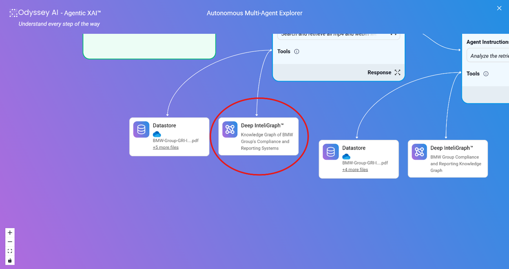Click the 'Knowledge Graph of BMW Group's Compliance' description
The width and height of the screenshot is (509, 269).
[267, 141]
